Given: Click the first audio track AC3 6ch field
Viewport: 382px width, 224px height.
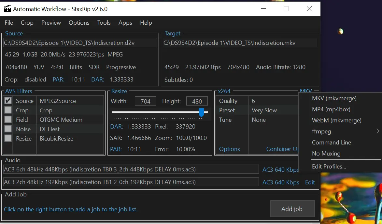Looking at the screenshot, I should pos(131,169).
